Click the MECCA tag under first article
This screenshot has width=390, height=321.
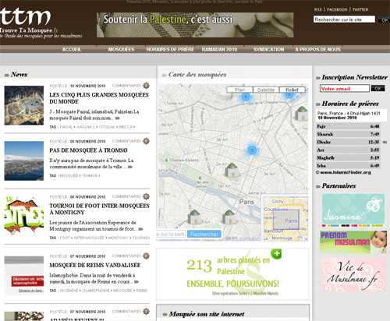click(x=126, y=127)
